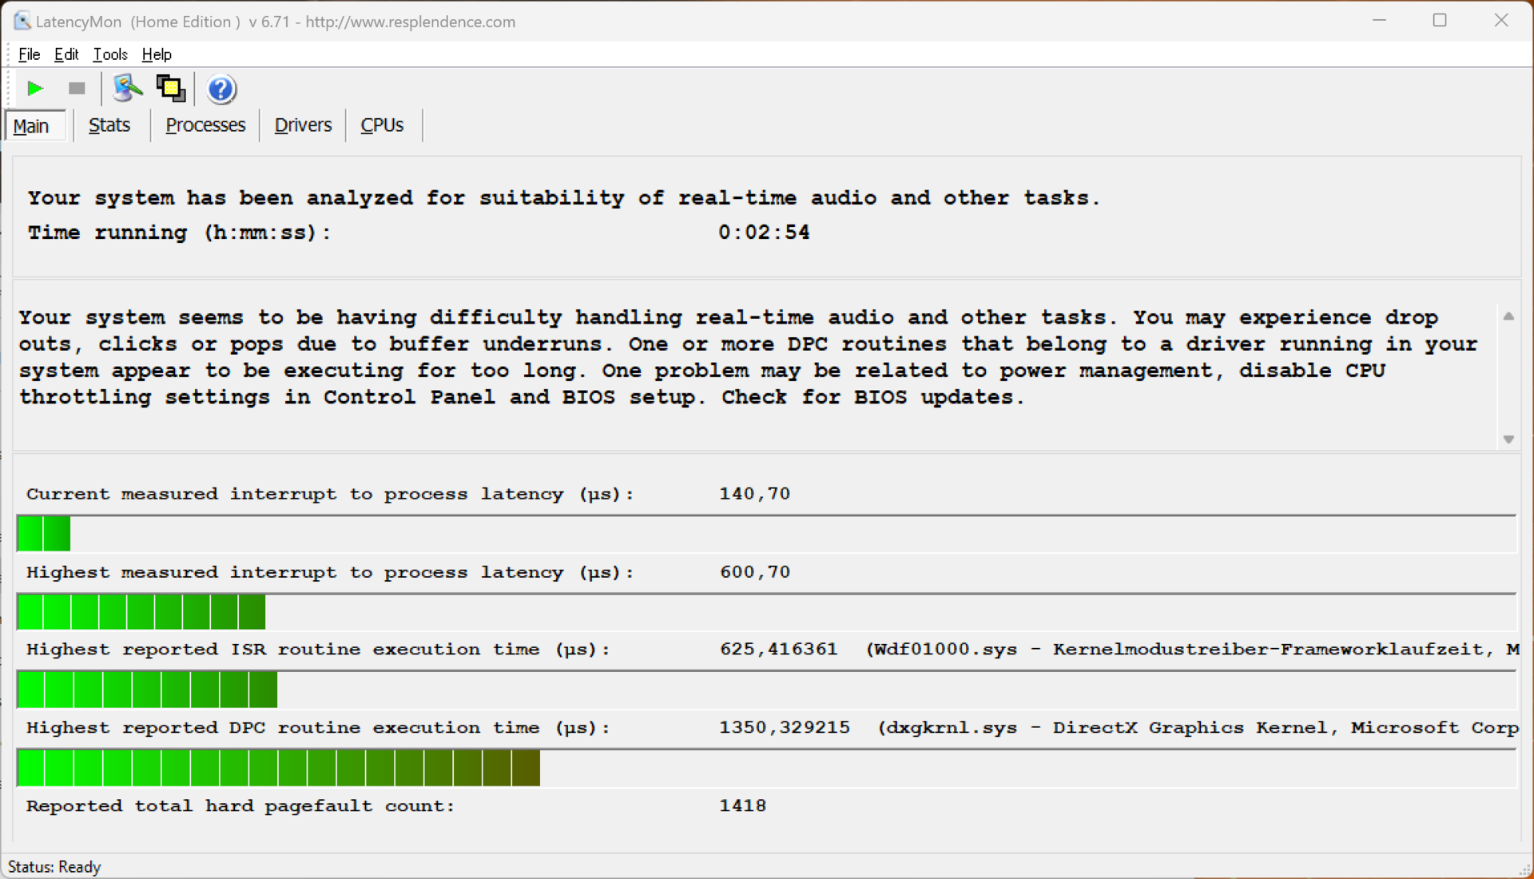Switch to the Processes tab

click(205, 125)
